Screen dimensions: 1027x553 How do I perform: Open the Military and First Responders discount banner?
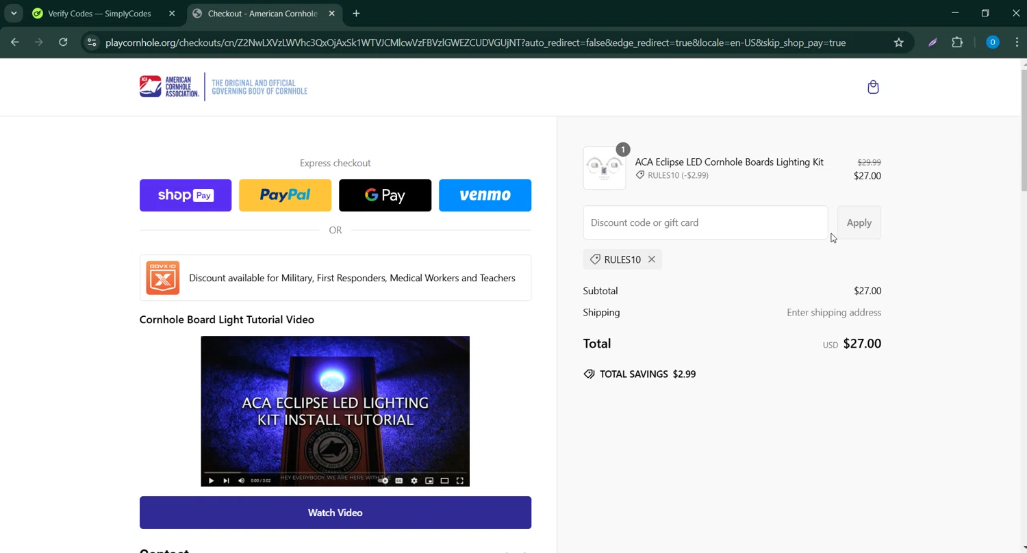point(335,278)
